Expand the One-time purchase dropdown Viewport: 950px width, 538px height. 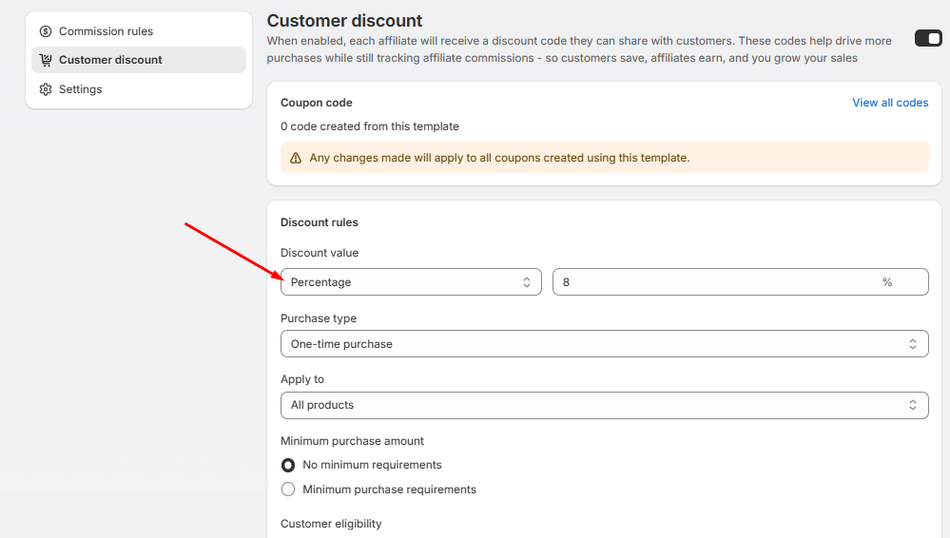(x=590, y=344)
